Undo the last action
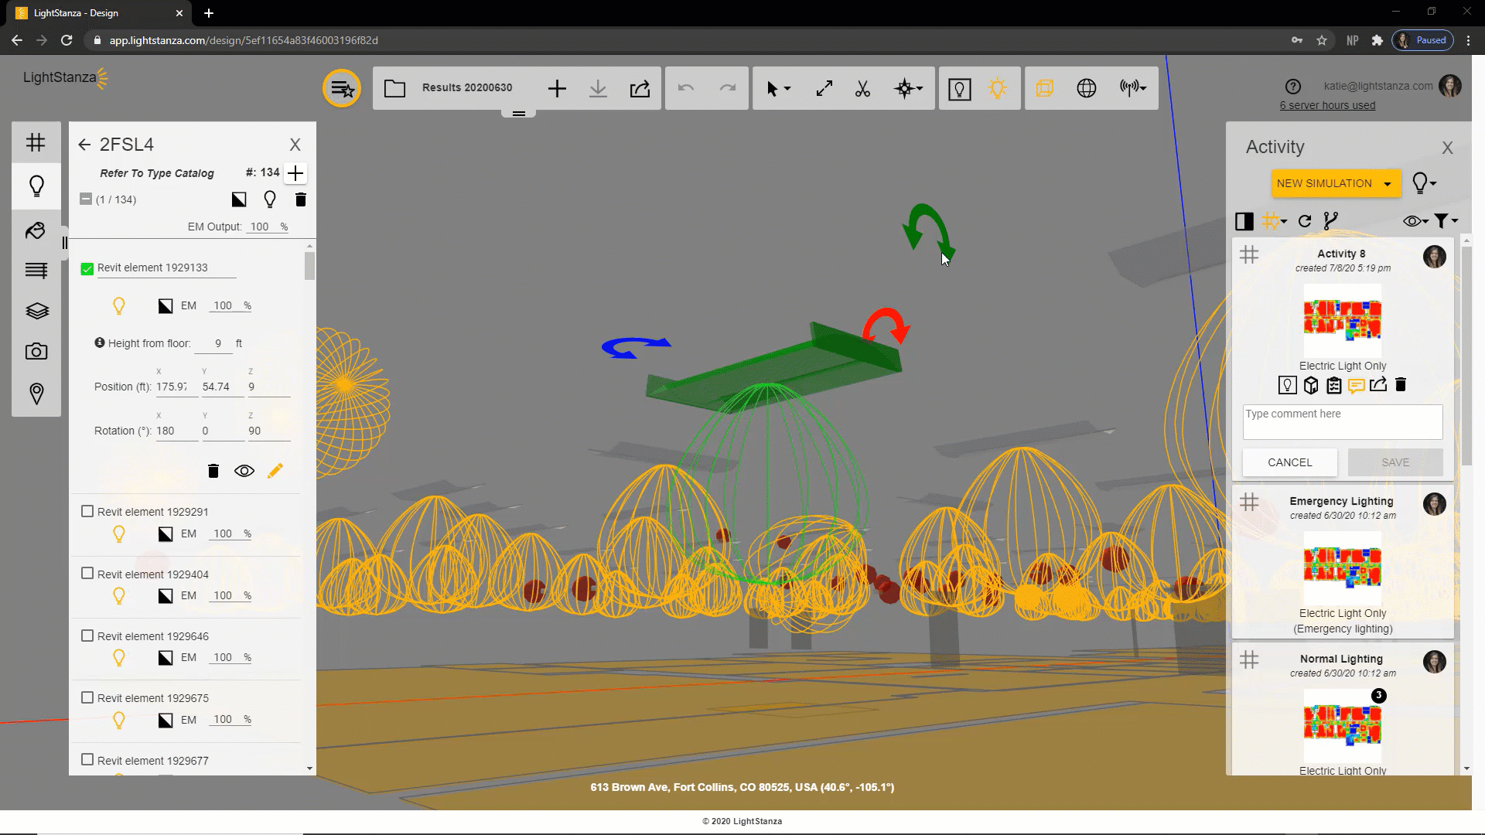 click(685, 88)
